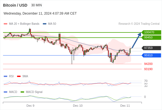Click the RSI 70 level label
Viewport: 162px width, 110px height.
point(146,81)
